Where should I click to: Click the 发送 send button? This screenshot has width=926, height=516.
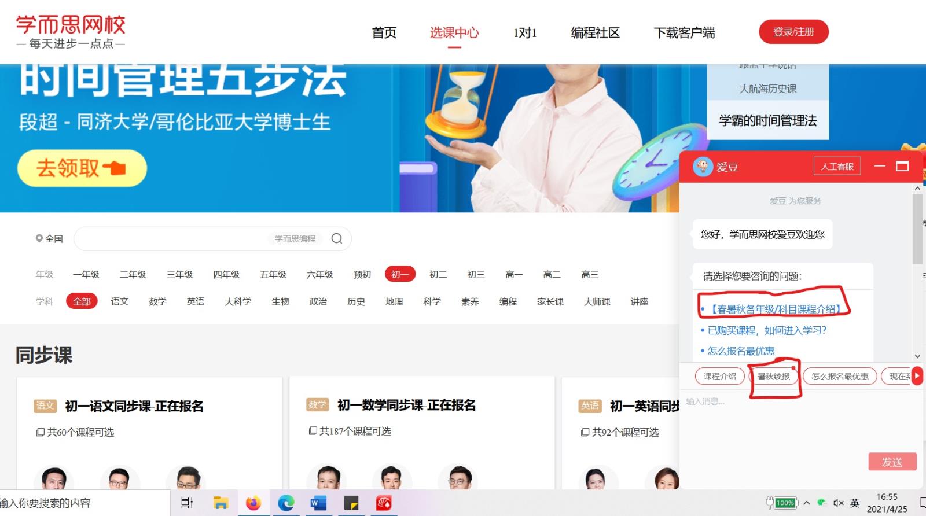pos(892,462)
